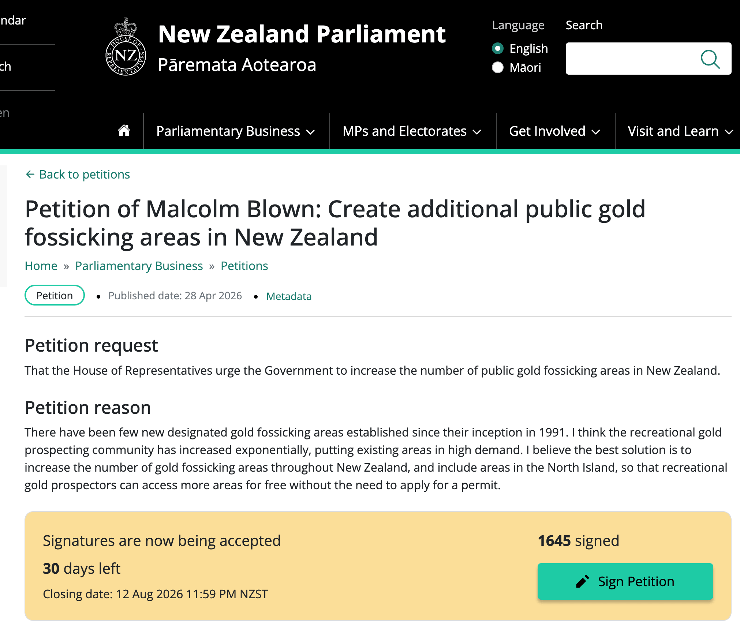This screenshot has height=633, width=740.
Task: Follow the Back to petitions link
Action: coord(85,175)
